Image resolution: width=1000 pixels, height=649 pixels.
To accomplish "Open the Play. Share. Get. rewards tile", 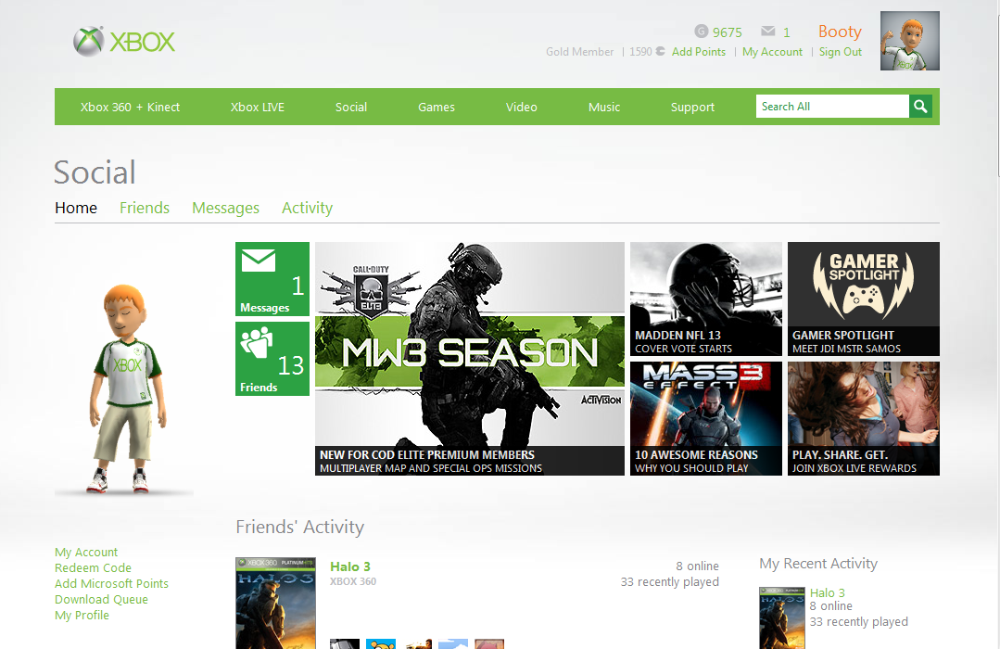I will pos(864,419).
